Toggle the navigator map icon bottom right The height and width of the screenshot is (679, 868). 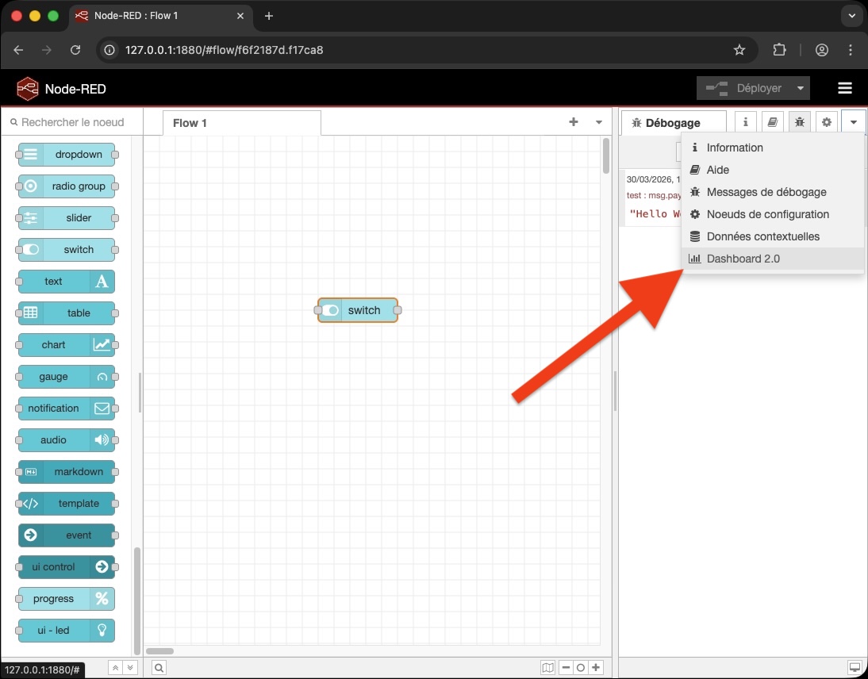click(547, 667)
